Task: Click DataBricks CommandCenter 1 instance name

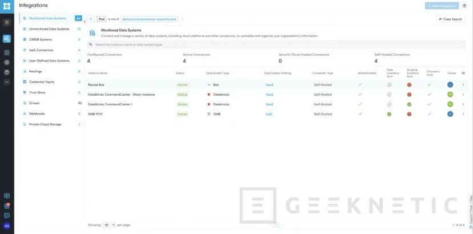Action: 110,104
